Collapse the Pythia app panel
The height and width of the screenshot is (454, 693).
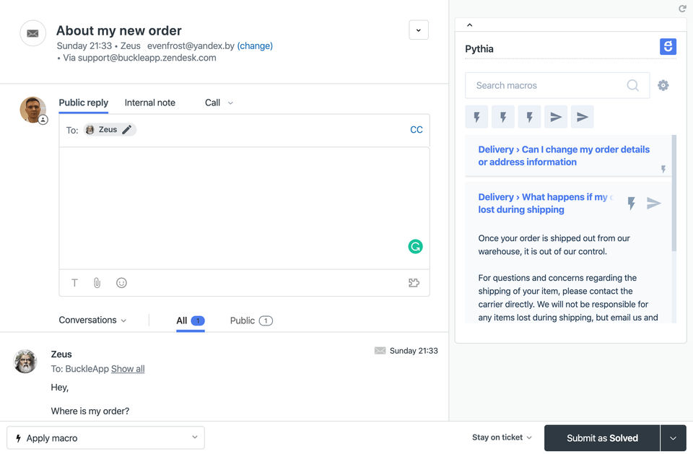pyautogui.click(x=470, y=25)
